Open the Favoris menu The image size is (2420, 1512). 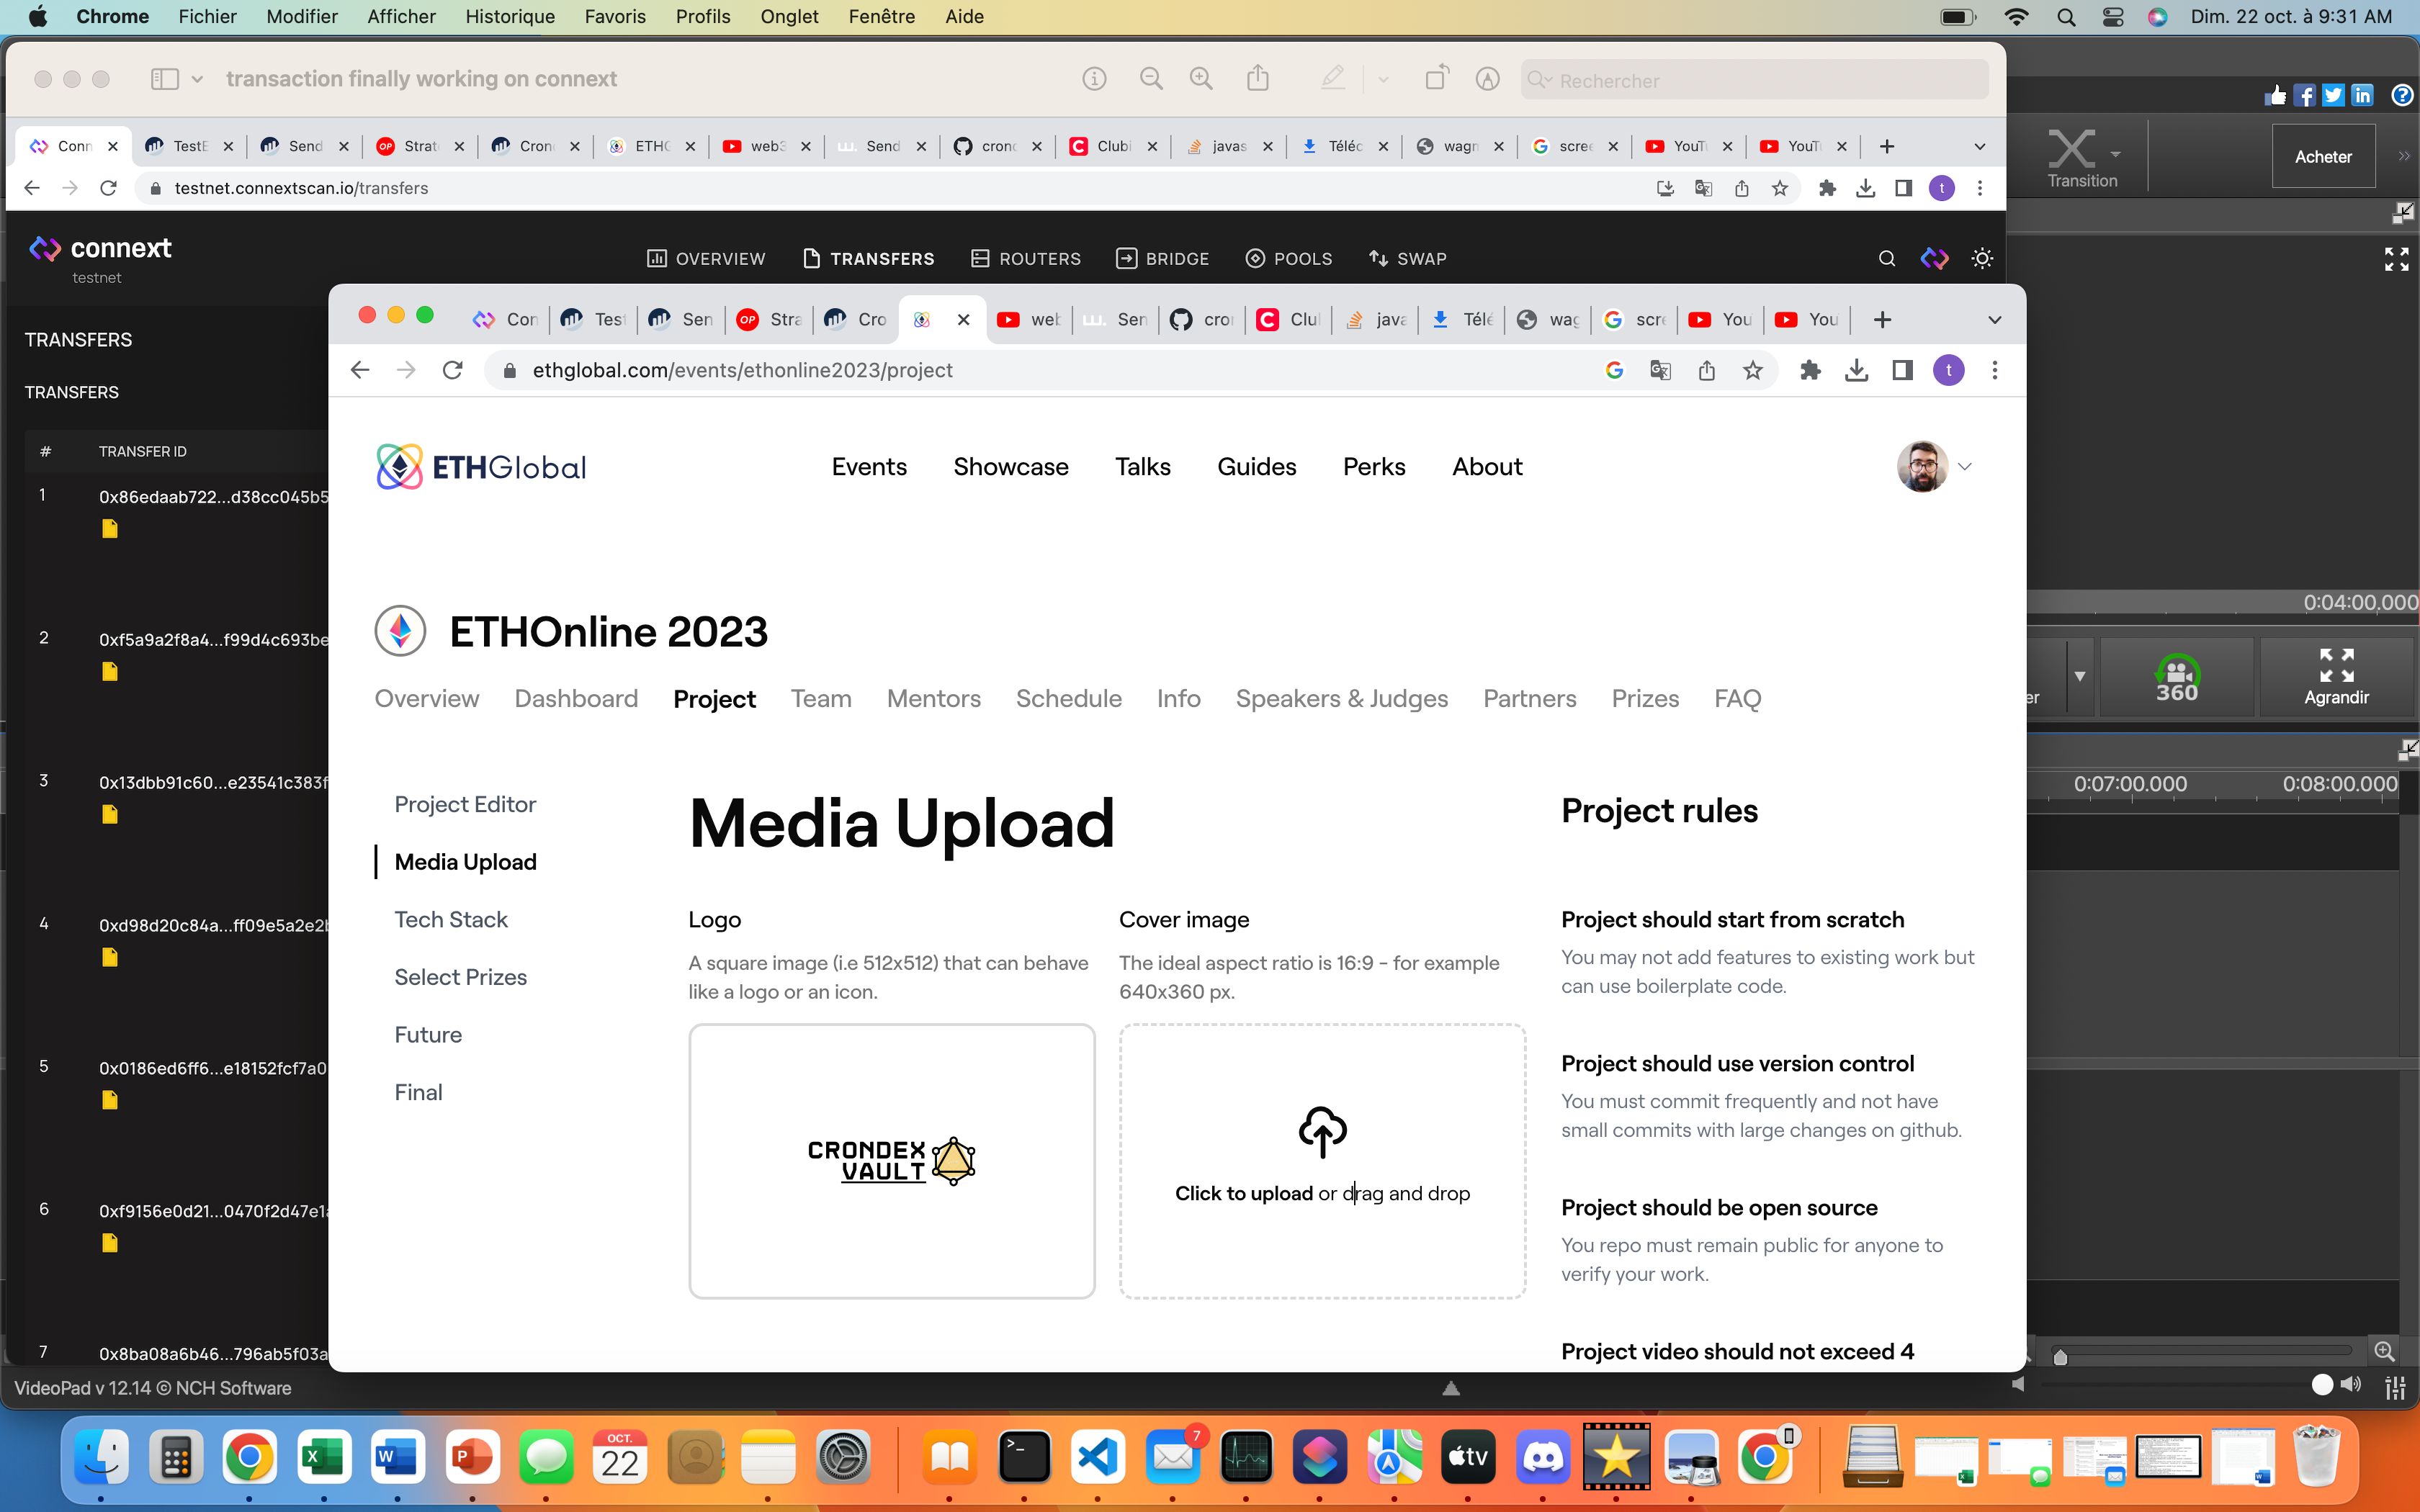[x=615, y=17]
